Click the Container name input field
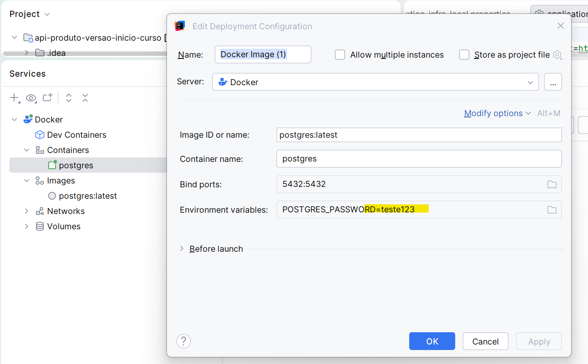588x364 pixels. click(419, 159)
